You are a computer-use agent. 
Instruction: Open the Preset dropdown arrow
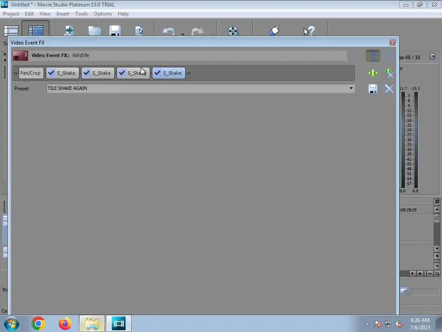pos(351,88)
